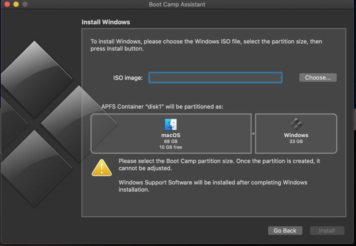Click the yellow warning triangle icon
The image size is (356, 246).
[101, 168]
